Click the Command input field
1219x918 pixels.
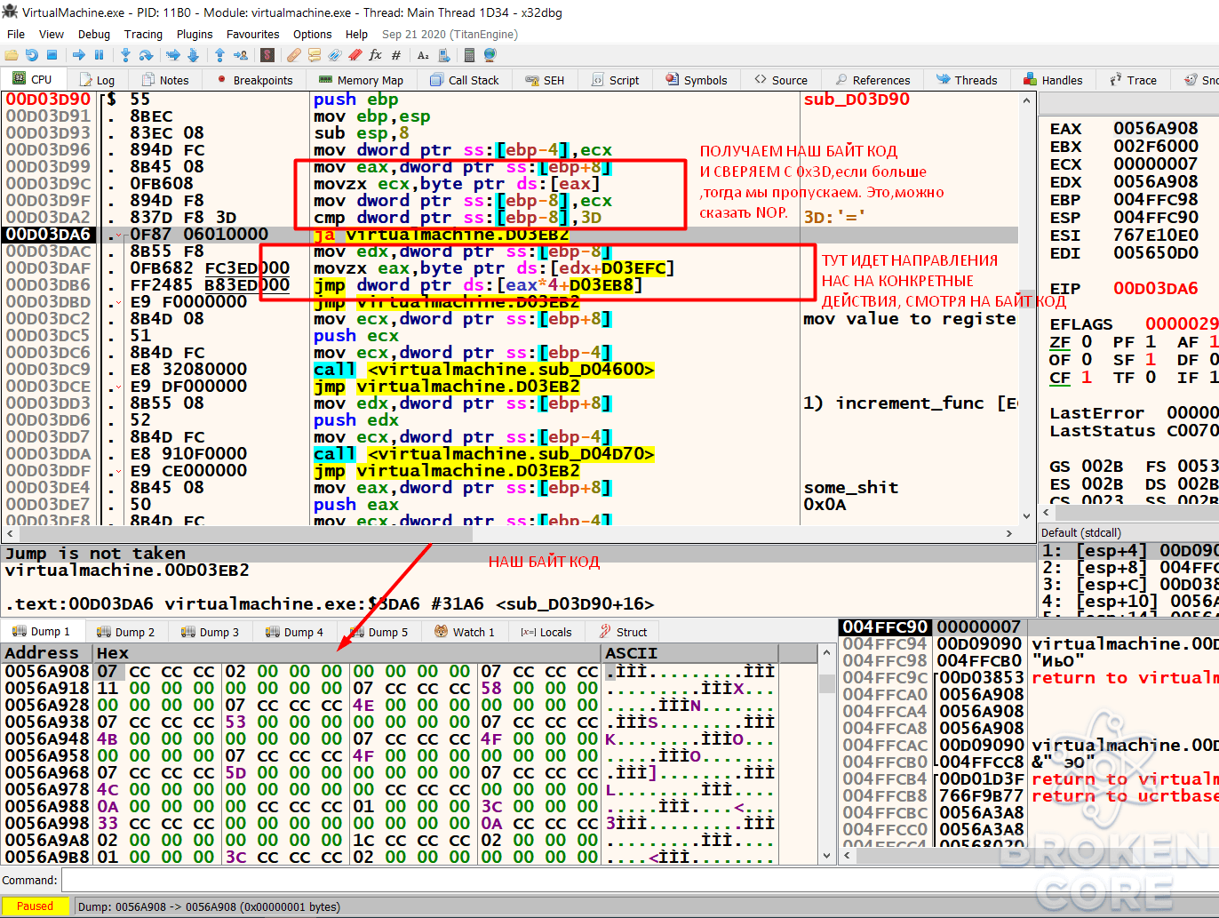638,881
